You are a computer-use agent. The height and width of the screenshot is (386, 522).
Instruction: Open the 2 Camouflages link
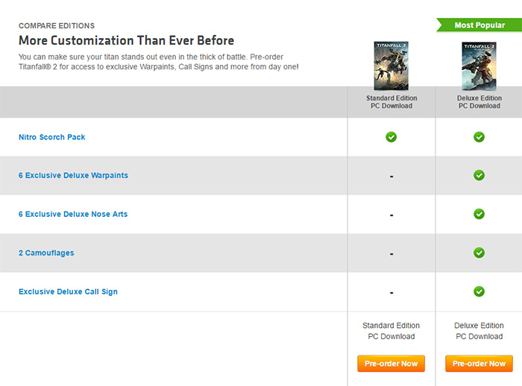46,253
